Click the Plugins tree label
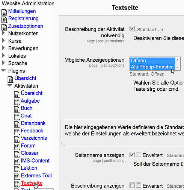 pyautogui.click(x=17, y=71)
